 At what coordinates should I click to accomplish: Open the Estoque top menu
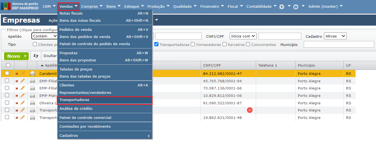(x=134, y=6)
